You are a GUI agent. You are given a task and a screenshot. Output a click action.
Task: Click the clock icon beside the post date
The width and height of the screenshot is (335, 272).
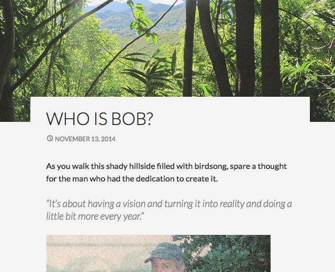[50, 139]
